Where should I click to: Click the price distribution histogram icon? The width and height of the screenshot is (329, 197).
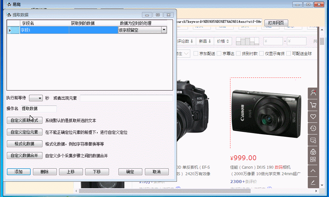(248, 41)
